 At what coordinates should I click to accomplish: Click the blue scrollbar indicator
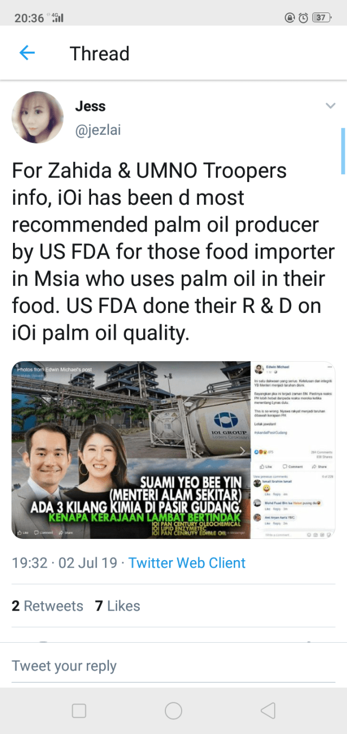[x=343, y=151]
